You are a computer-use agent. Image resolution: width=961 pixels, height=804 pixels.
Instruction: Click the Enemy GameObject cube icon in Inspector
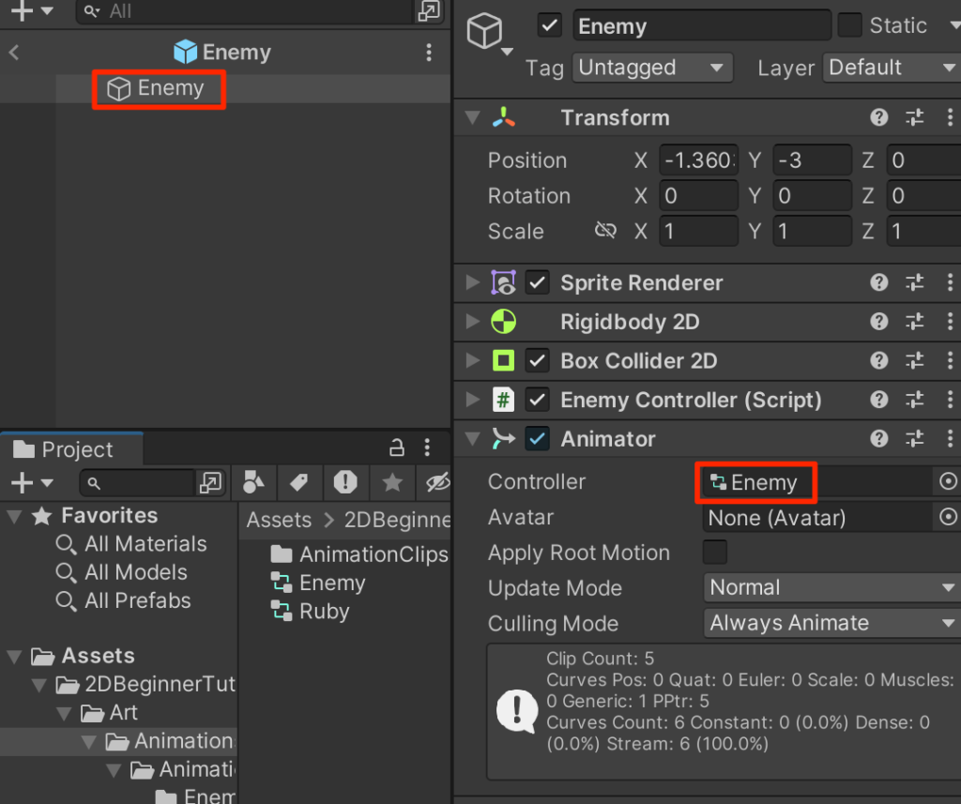(484, 31)
